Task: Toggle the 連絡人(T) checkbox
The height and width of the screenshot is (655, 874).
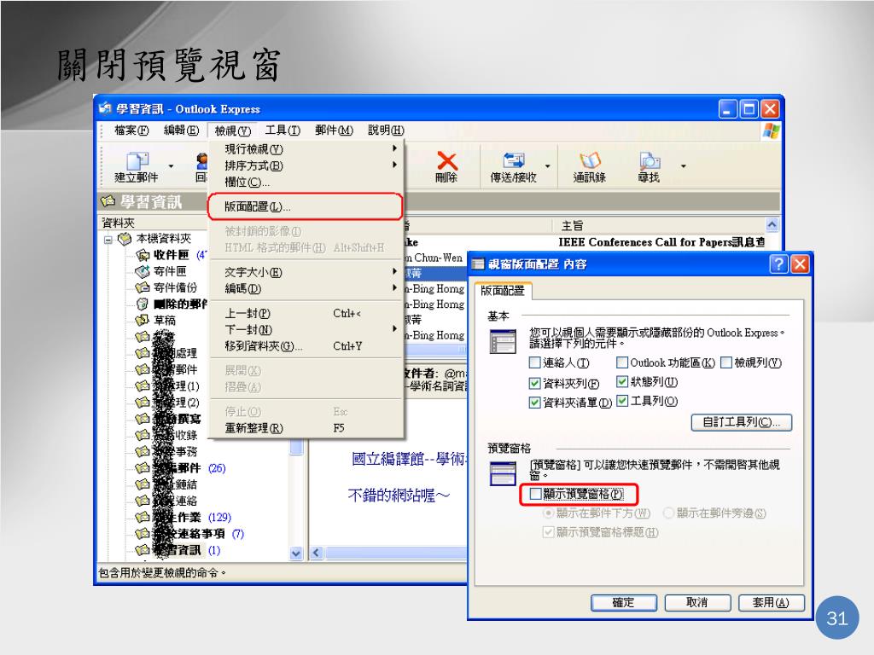Action: click(534, 363)
